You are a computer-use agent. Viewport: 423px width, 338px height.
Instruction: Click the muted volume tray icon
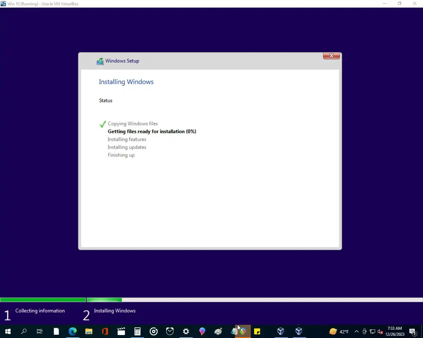click(x=380, y=331)
